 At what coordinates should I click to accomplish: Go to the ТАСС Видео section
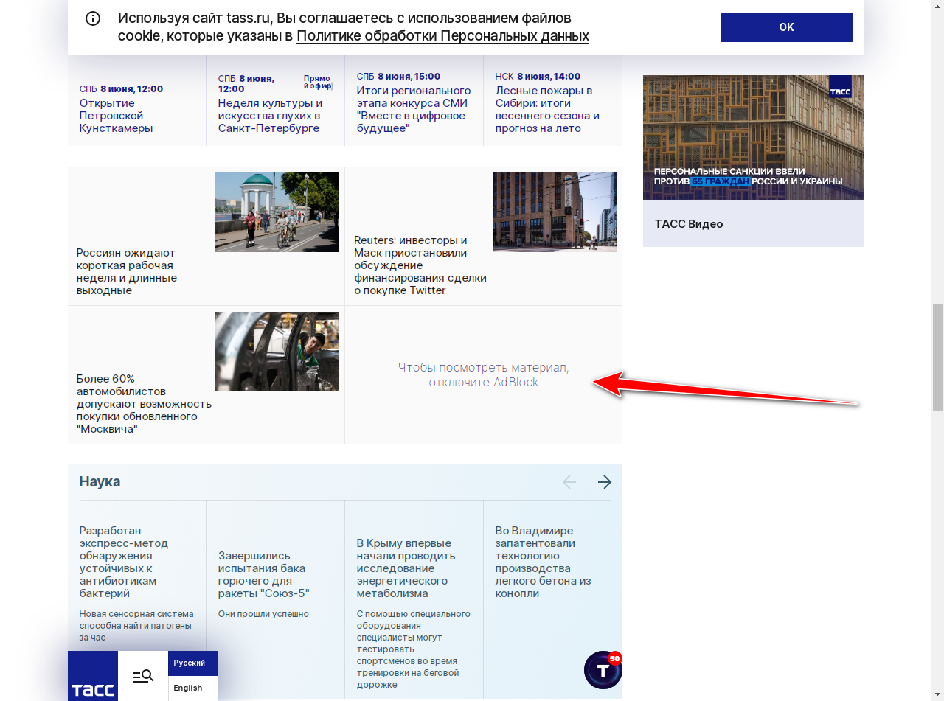coord(689,223)
